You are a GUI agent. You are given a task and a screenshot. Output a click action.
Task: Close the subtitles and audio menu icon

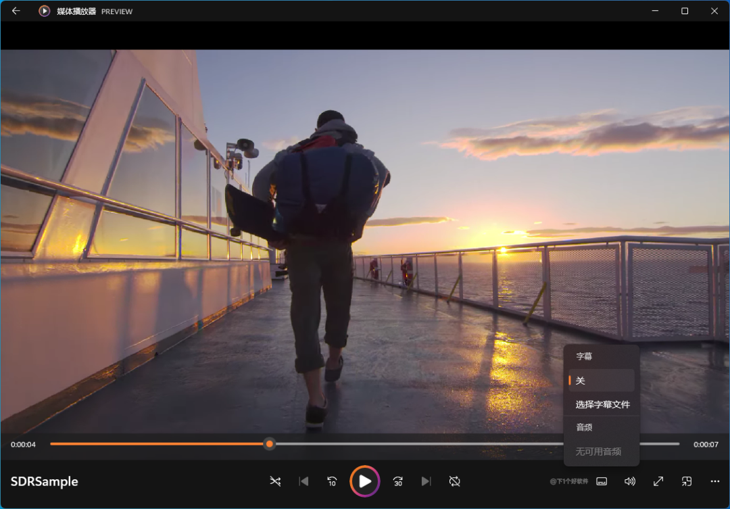coord(602,481)
